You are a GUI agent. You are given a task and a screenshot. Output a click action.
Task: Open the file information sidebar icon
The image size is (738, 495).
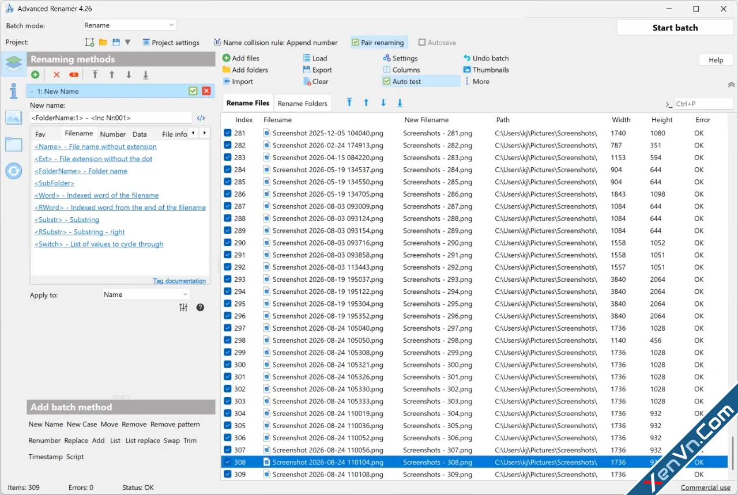click(x=13, y=90)
